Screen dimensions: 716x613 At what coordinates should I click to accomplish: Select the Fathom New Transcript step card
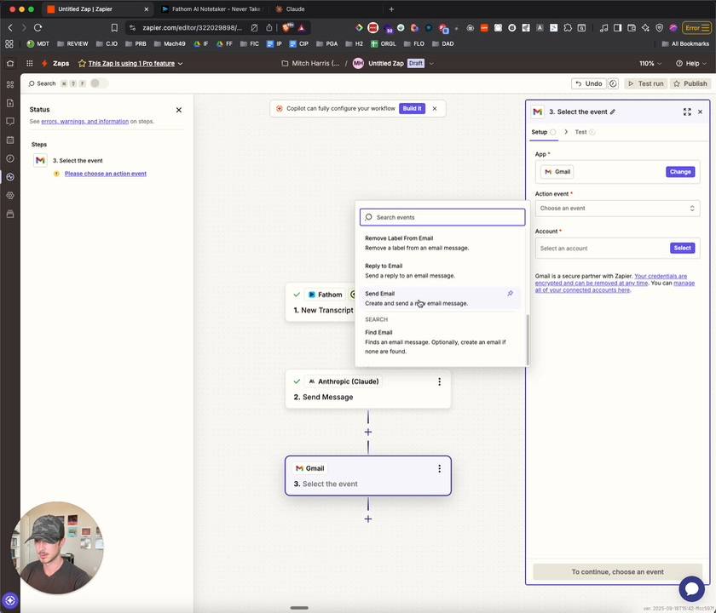click(x=320, y=302)
